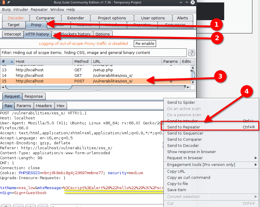Click the PHPSESSID cookie value text
The width and height of the screenshot is (260, 207).
pyautogui.click(x=73, y=173)
